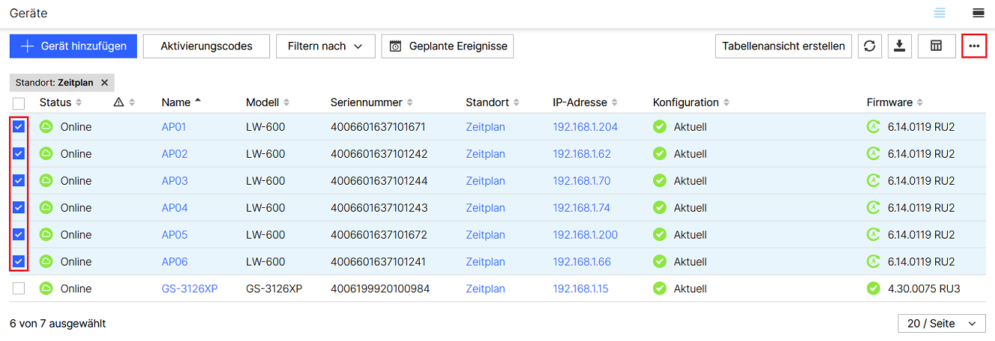Click firmware update icon for AP01
The image size is (995, 341).
872,127
